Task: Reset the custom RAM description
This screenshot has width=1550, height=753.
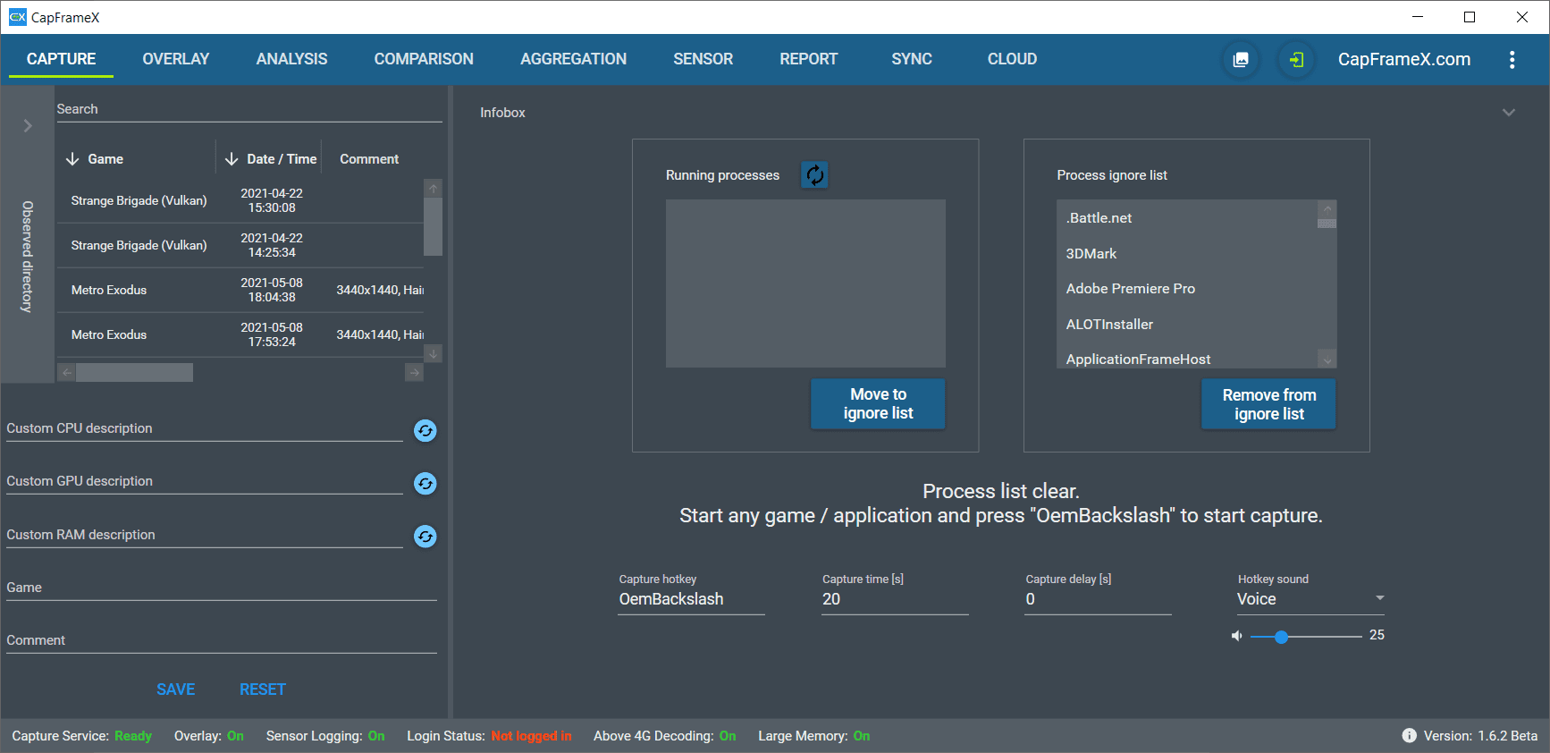Action: [425, 537]
